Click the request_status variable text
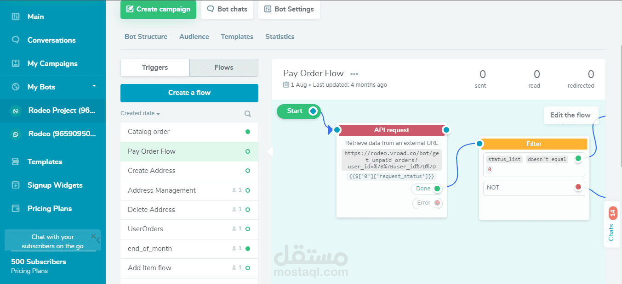This screenshot has width=622, height=284. [391, 176]
